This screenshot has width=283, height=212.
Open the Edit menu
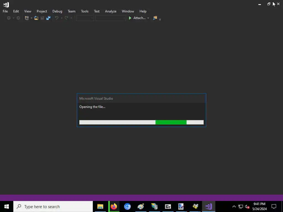16,11
